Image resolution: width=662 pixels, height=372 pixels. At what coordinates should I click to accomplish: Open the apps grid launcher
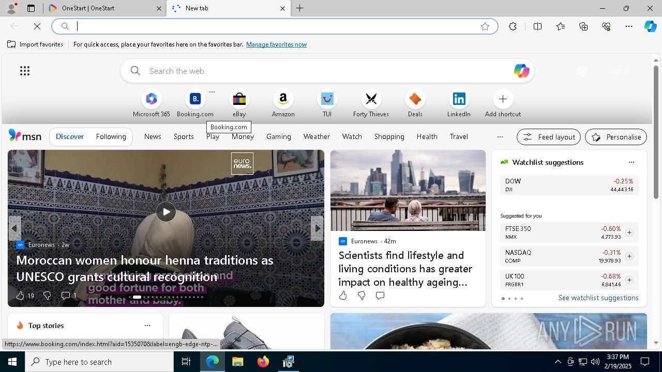coord(25,71)
